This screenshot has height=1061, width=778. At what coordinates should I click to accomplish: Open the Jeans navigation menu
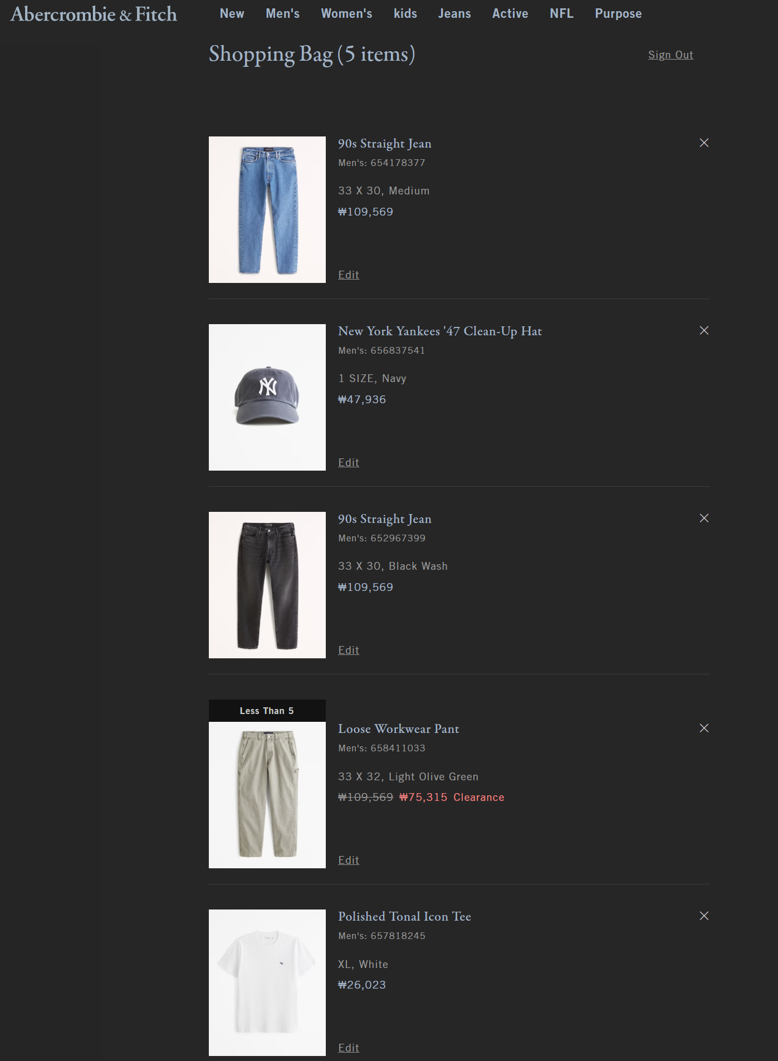click(454, 13)
